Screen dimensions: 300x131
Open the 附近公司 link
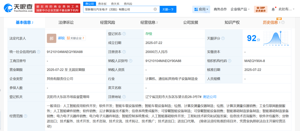(210, 97)
